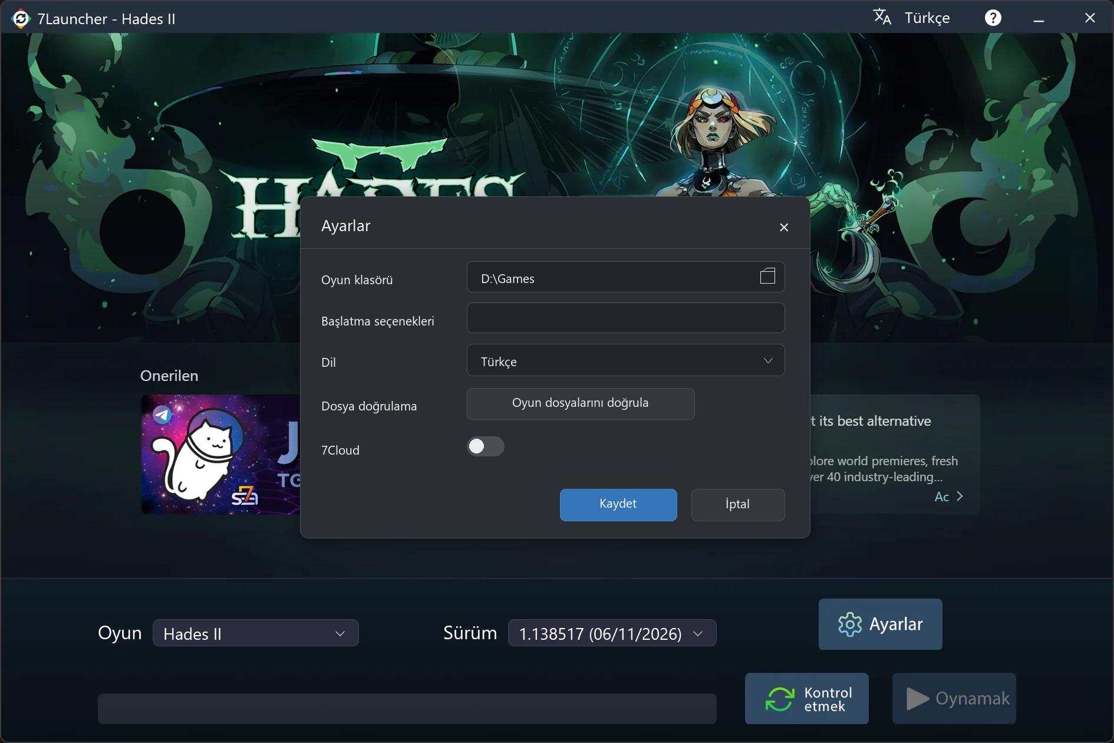Click the Oyun klasörü path field
This screenshot has width=1114, height=743.
625,277
